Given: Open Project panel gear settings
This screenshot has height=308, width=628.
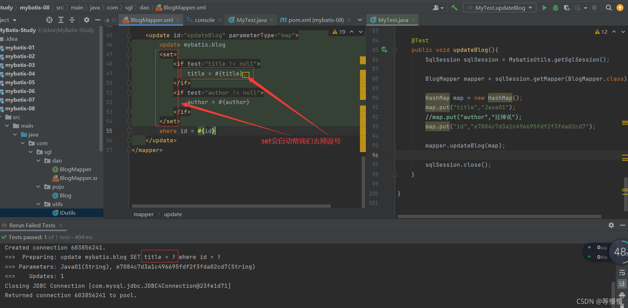Looking at the screenshot, I should point(87,20).
